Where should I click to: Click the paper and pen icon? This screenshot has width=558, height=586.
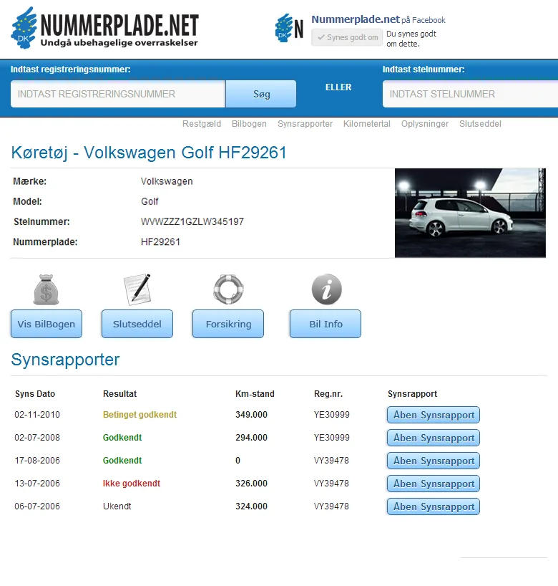tap(137, 289)
